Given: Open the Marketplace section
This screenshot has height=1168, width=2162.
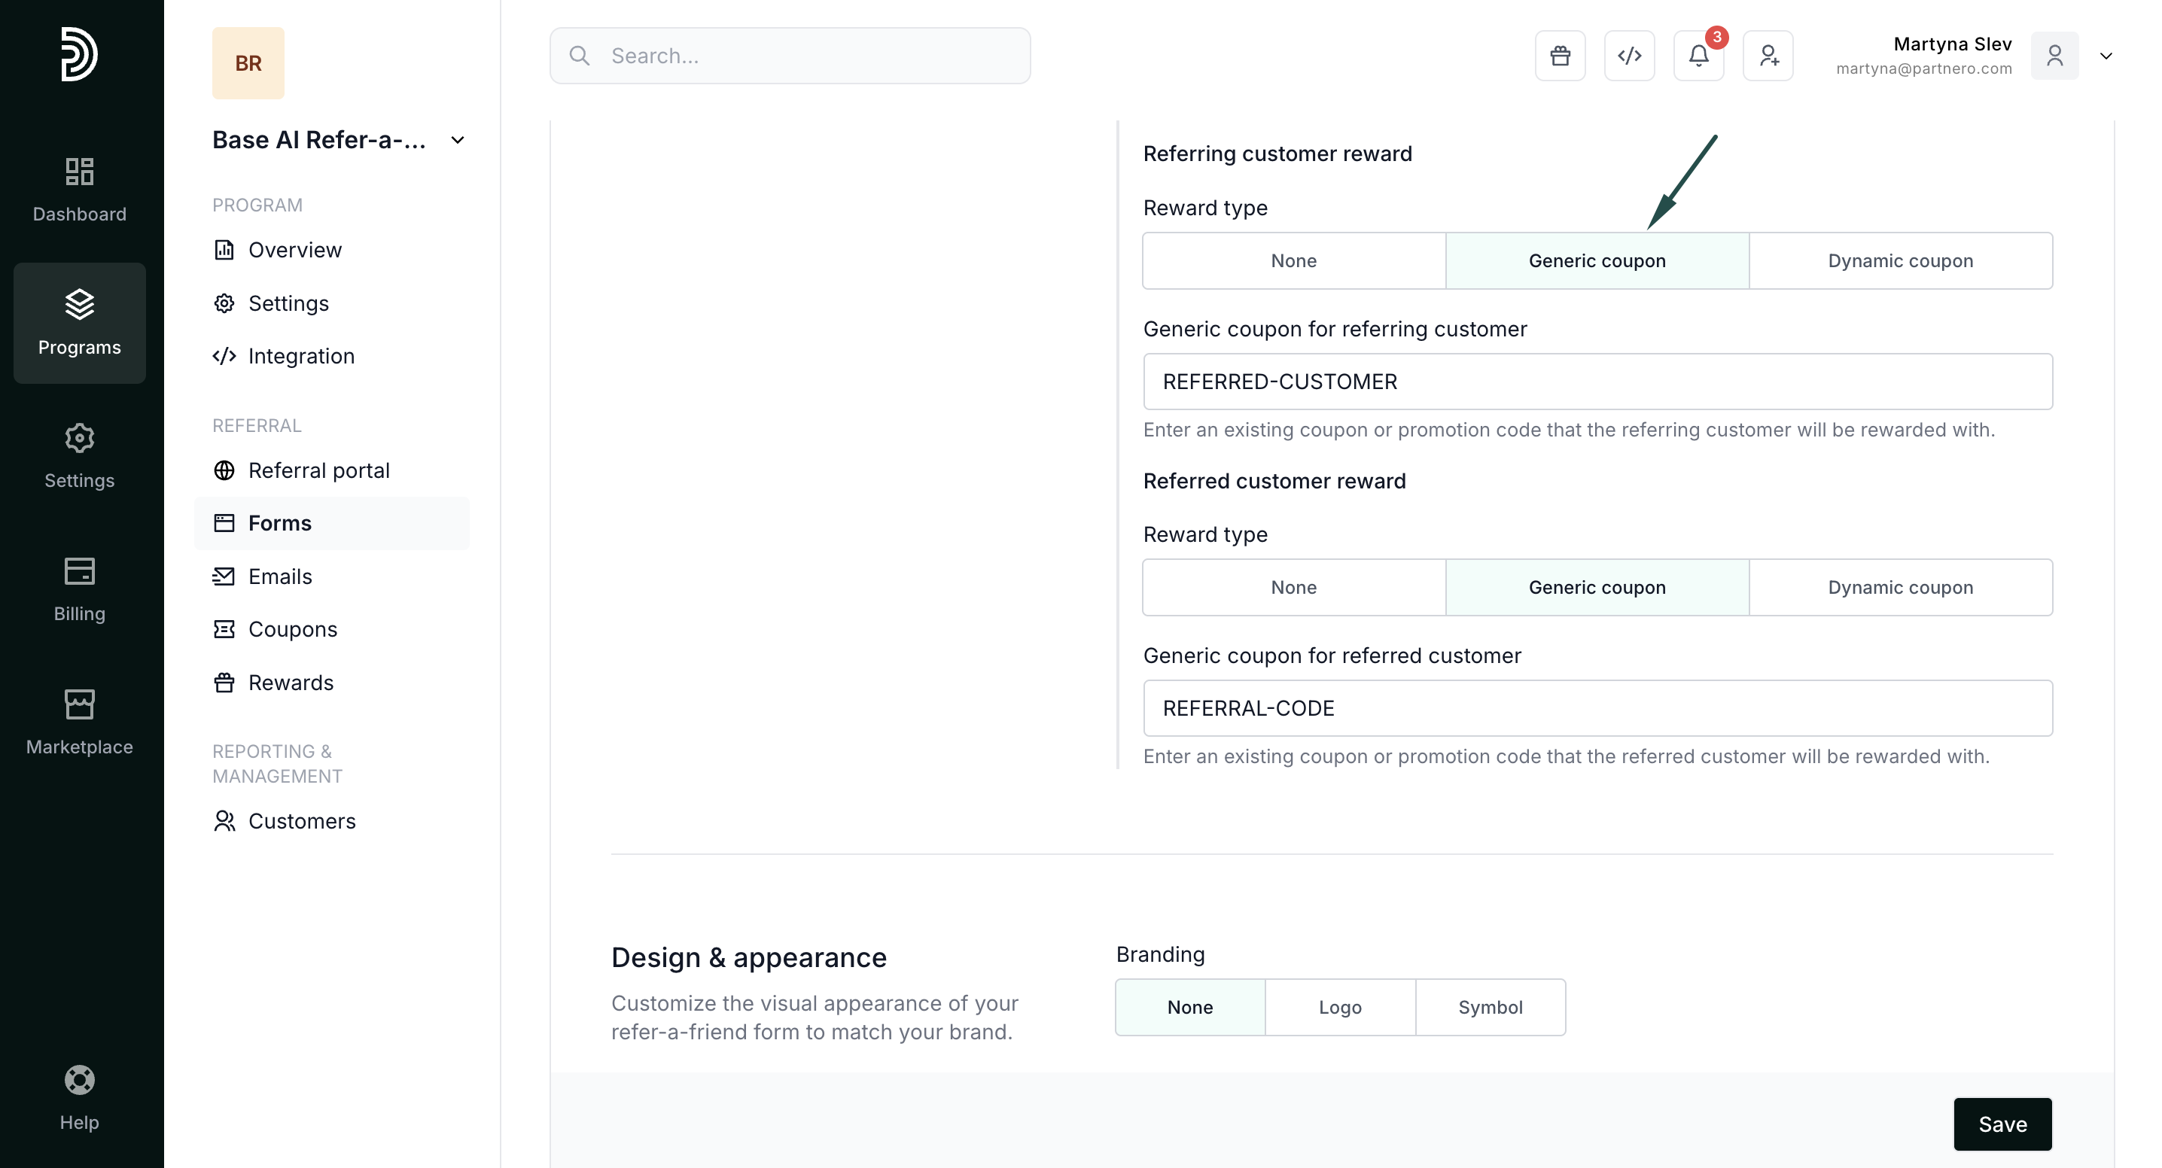Looking at the screenshot, I should point(79,722).
